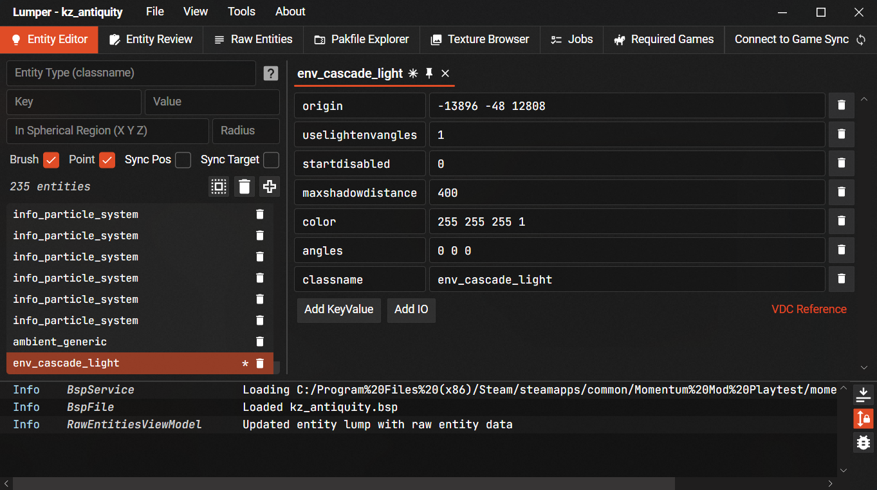Pin the env_cascade_light tab

[429, 73]
